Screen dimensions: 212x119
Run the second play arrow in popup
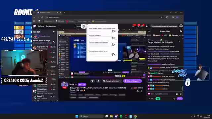(113, 38)
